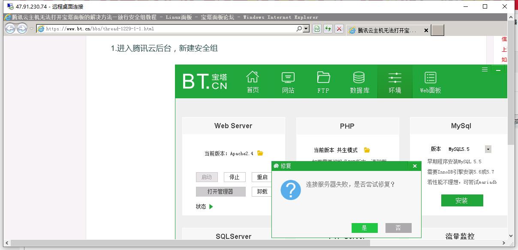
Task: Click the 当前版本 共生模式 PHP label
Action: tap(335, 150)
